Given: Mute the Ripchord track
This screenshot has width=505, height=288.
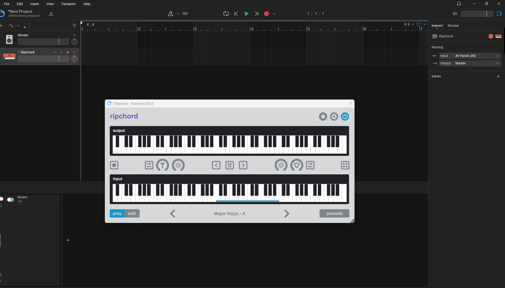Looking at the screenshot, I should click(54, 52).
